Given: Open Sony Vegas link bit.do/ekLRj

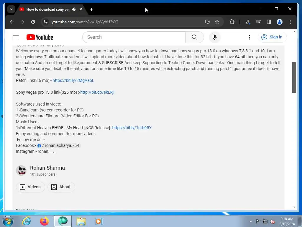Looking at the screenshot, I should pos(97,92).
